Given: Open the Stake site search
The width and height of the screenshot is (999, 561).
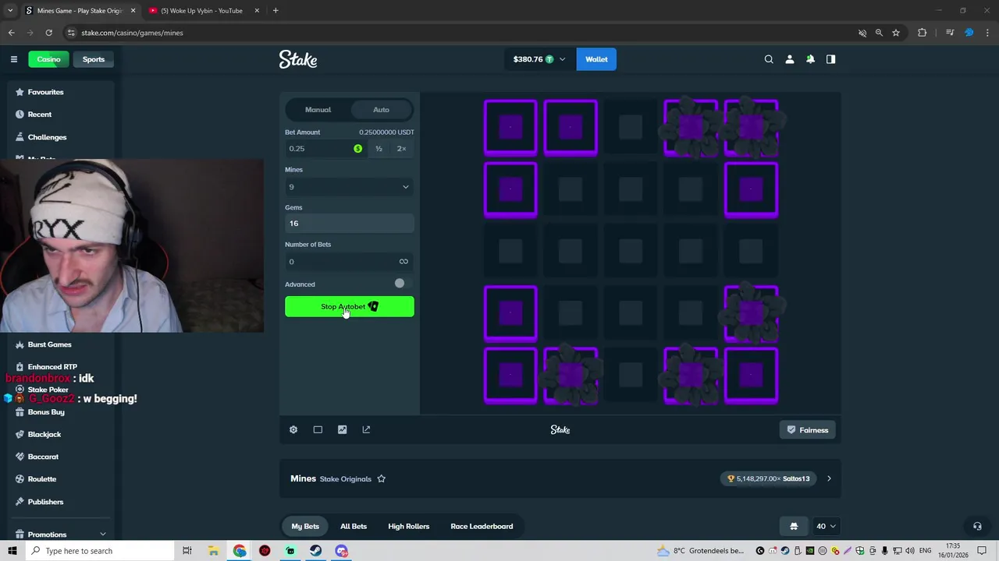Looking at the screenshot, I should (769, 59).
